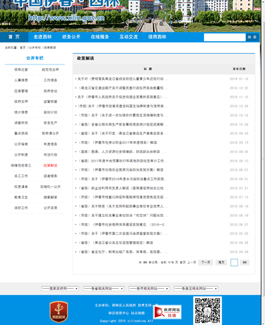Viewport: 265px width, 325px height.
Task: Open the (国家) 图表：人力资源社会保障部 article
Action: click(x=122, y=152)
